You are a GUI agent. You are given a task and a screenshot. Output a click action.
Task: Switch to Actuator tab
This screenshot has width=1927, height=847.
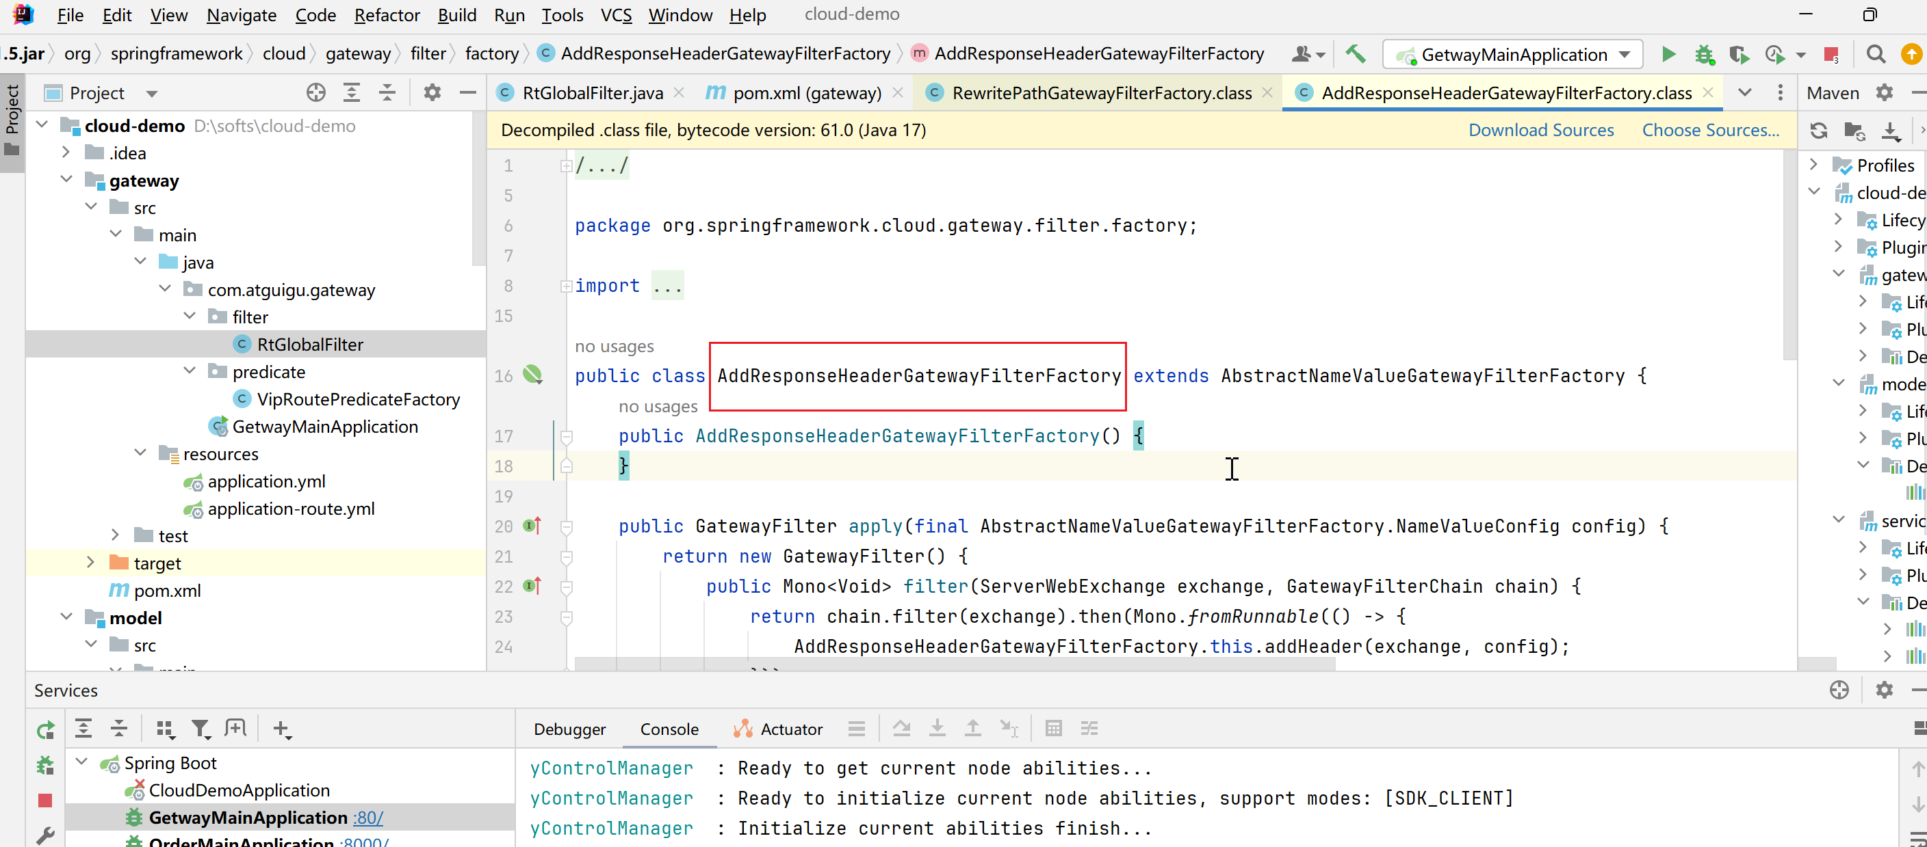778,729
